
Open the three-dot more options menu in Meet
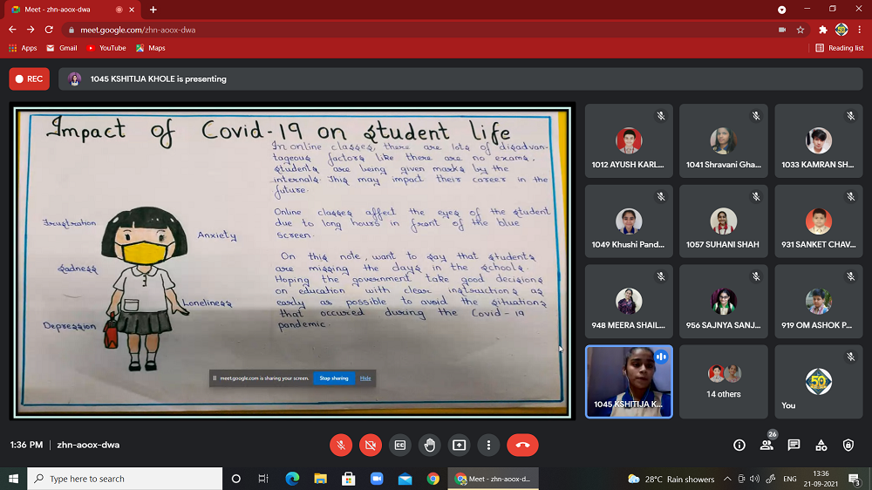pos(488,445)
